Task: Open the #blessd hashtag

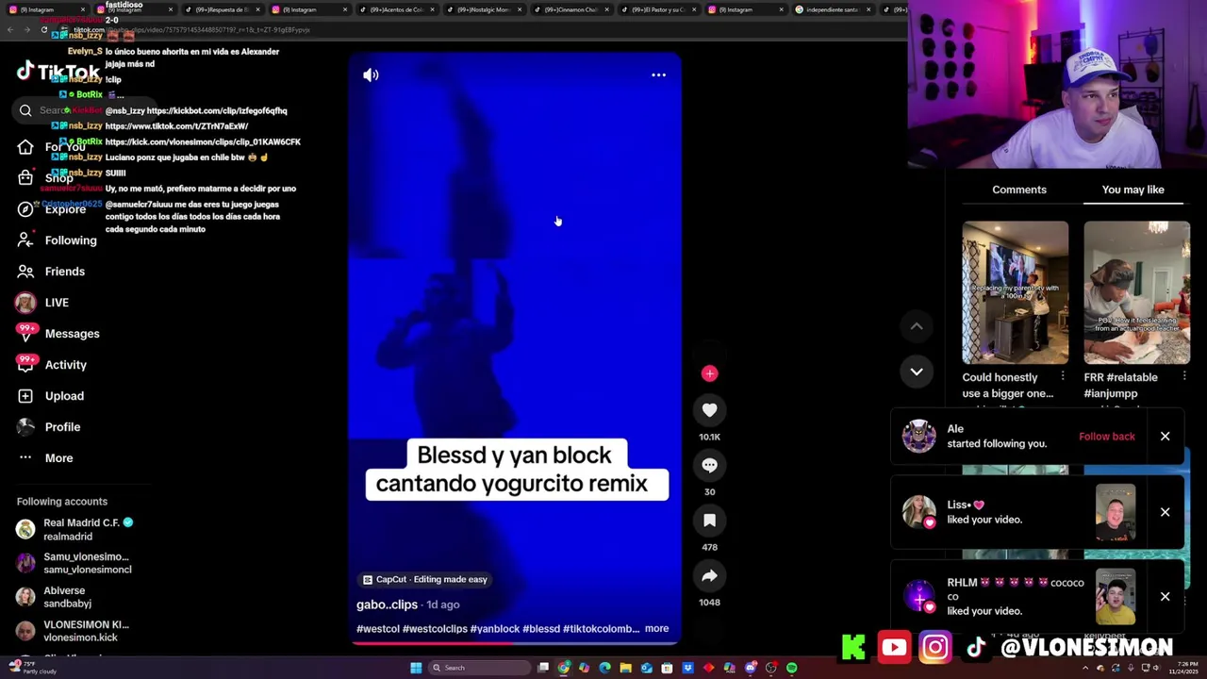Action: (x=541, y=628)
